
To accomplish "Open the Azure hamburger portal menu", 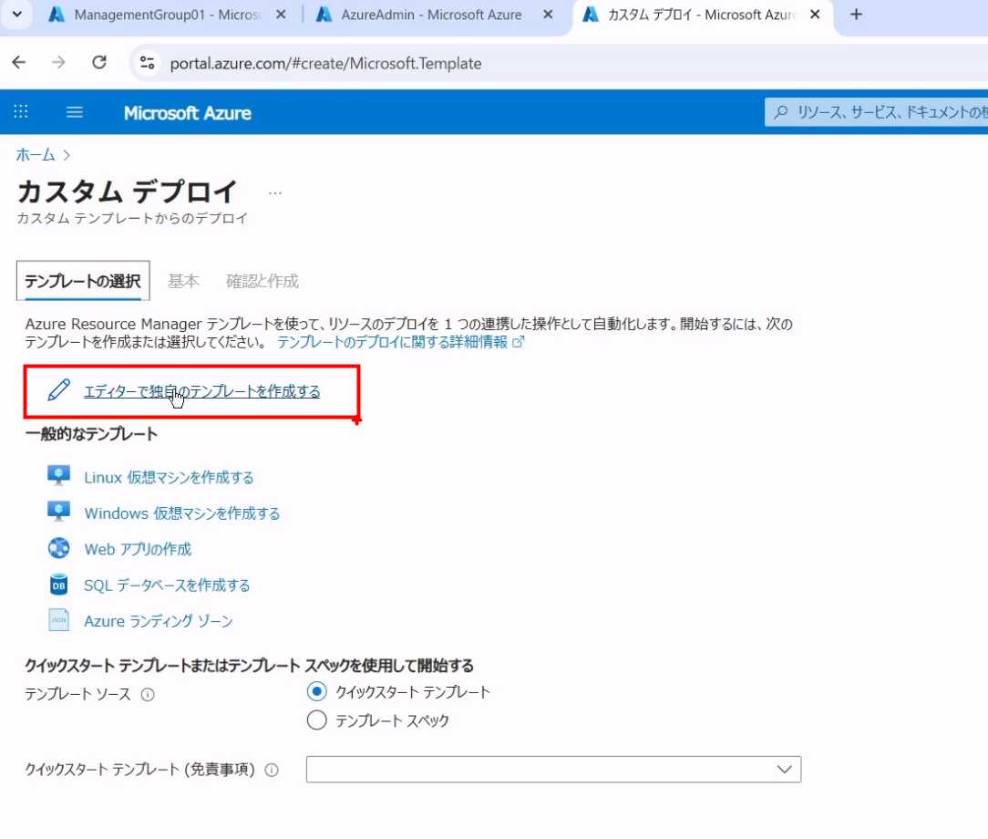I will coord(75,112).
